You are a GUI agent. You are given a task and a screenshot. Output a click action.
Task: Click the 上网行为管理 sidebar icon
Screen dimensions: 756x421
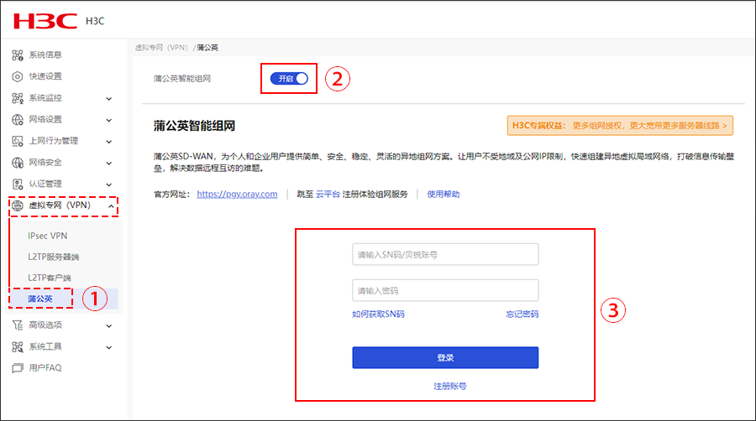coord(18,141)
